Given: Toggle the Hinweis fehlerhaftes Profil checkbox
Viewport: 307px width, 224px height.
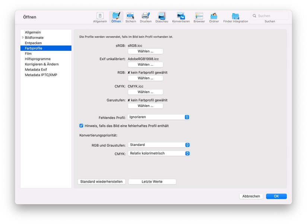Looking at the screenshot, I should point(81,126).
